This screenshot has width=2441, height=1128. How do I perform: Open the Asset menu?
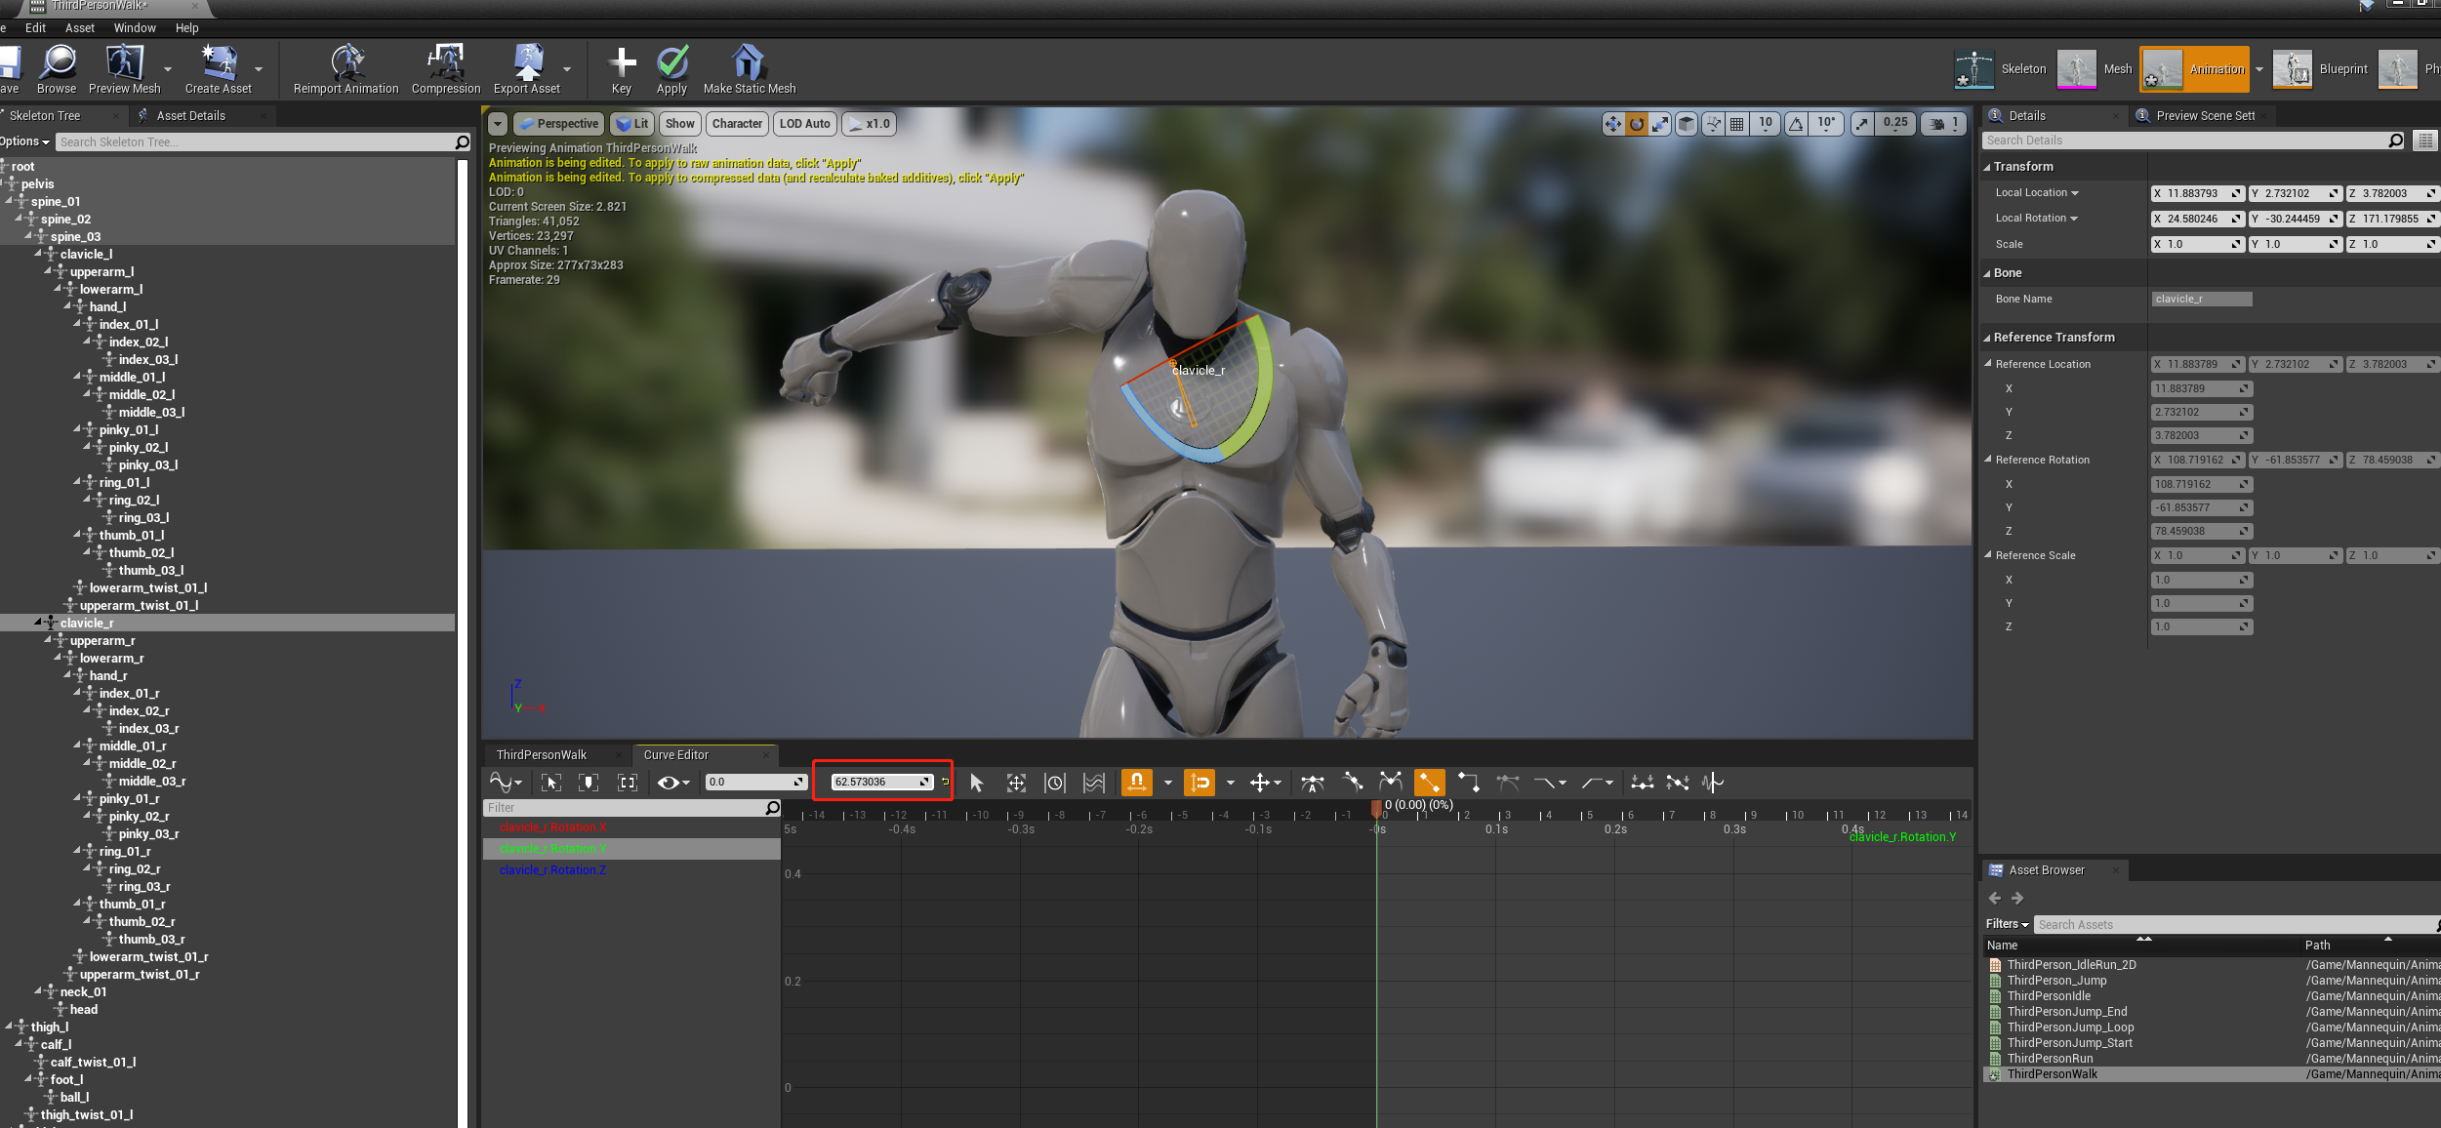[79, 28]
